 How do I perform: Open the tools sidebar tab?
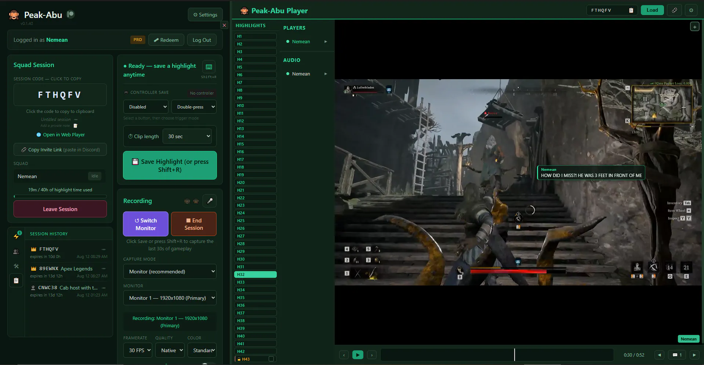coord(16,266)
